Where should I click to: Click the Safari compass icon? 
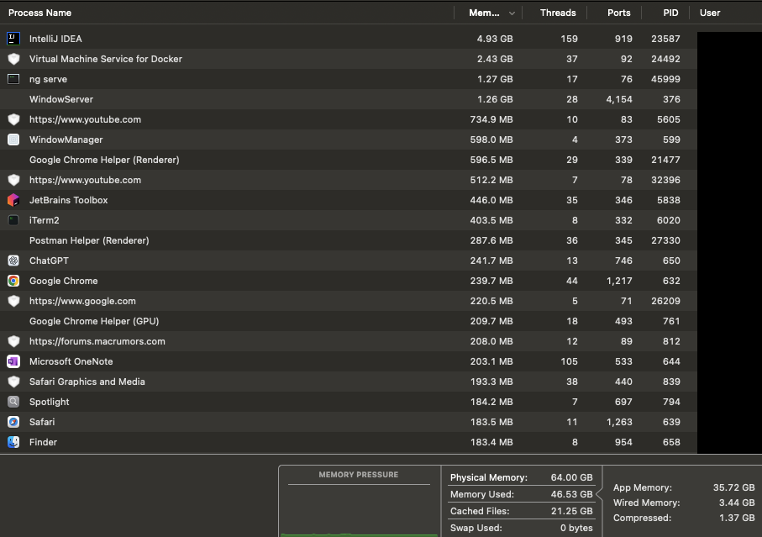pos(12,422)
